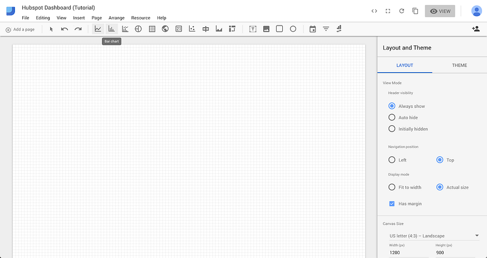The width and height of the screenshot is (487, 258).
Task: Open share with others icon
Action: coord(475,29)
